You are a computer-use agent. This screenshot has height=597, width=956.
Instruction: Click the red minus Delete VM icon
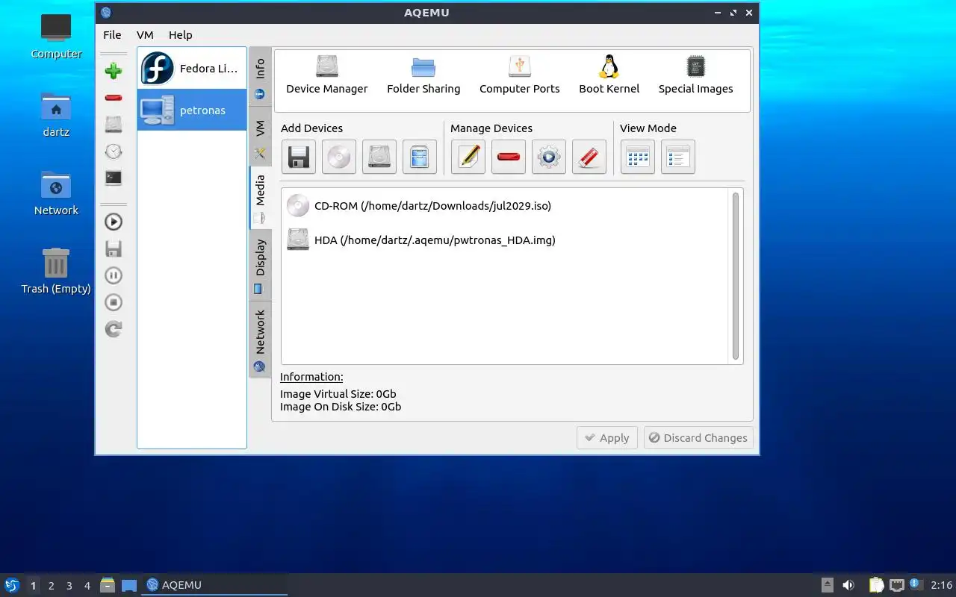point(114,98)
